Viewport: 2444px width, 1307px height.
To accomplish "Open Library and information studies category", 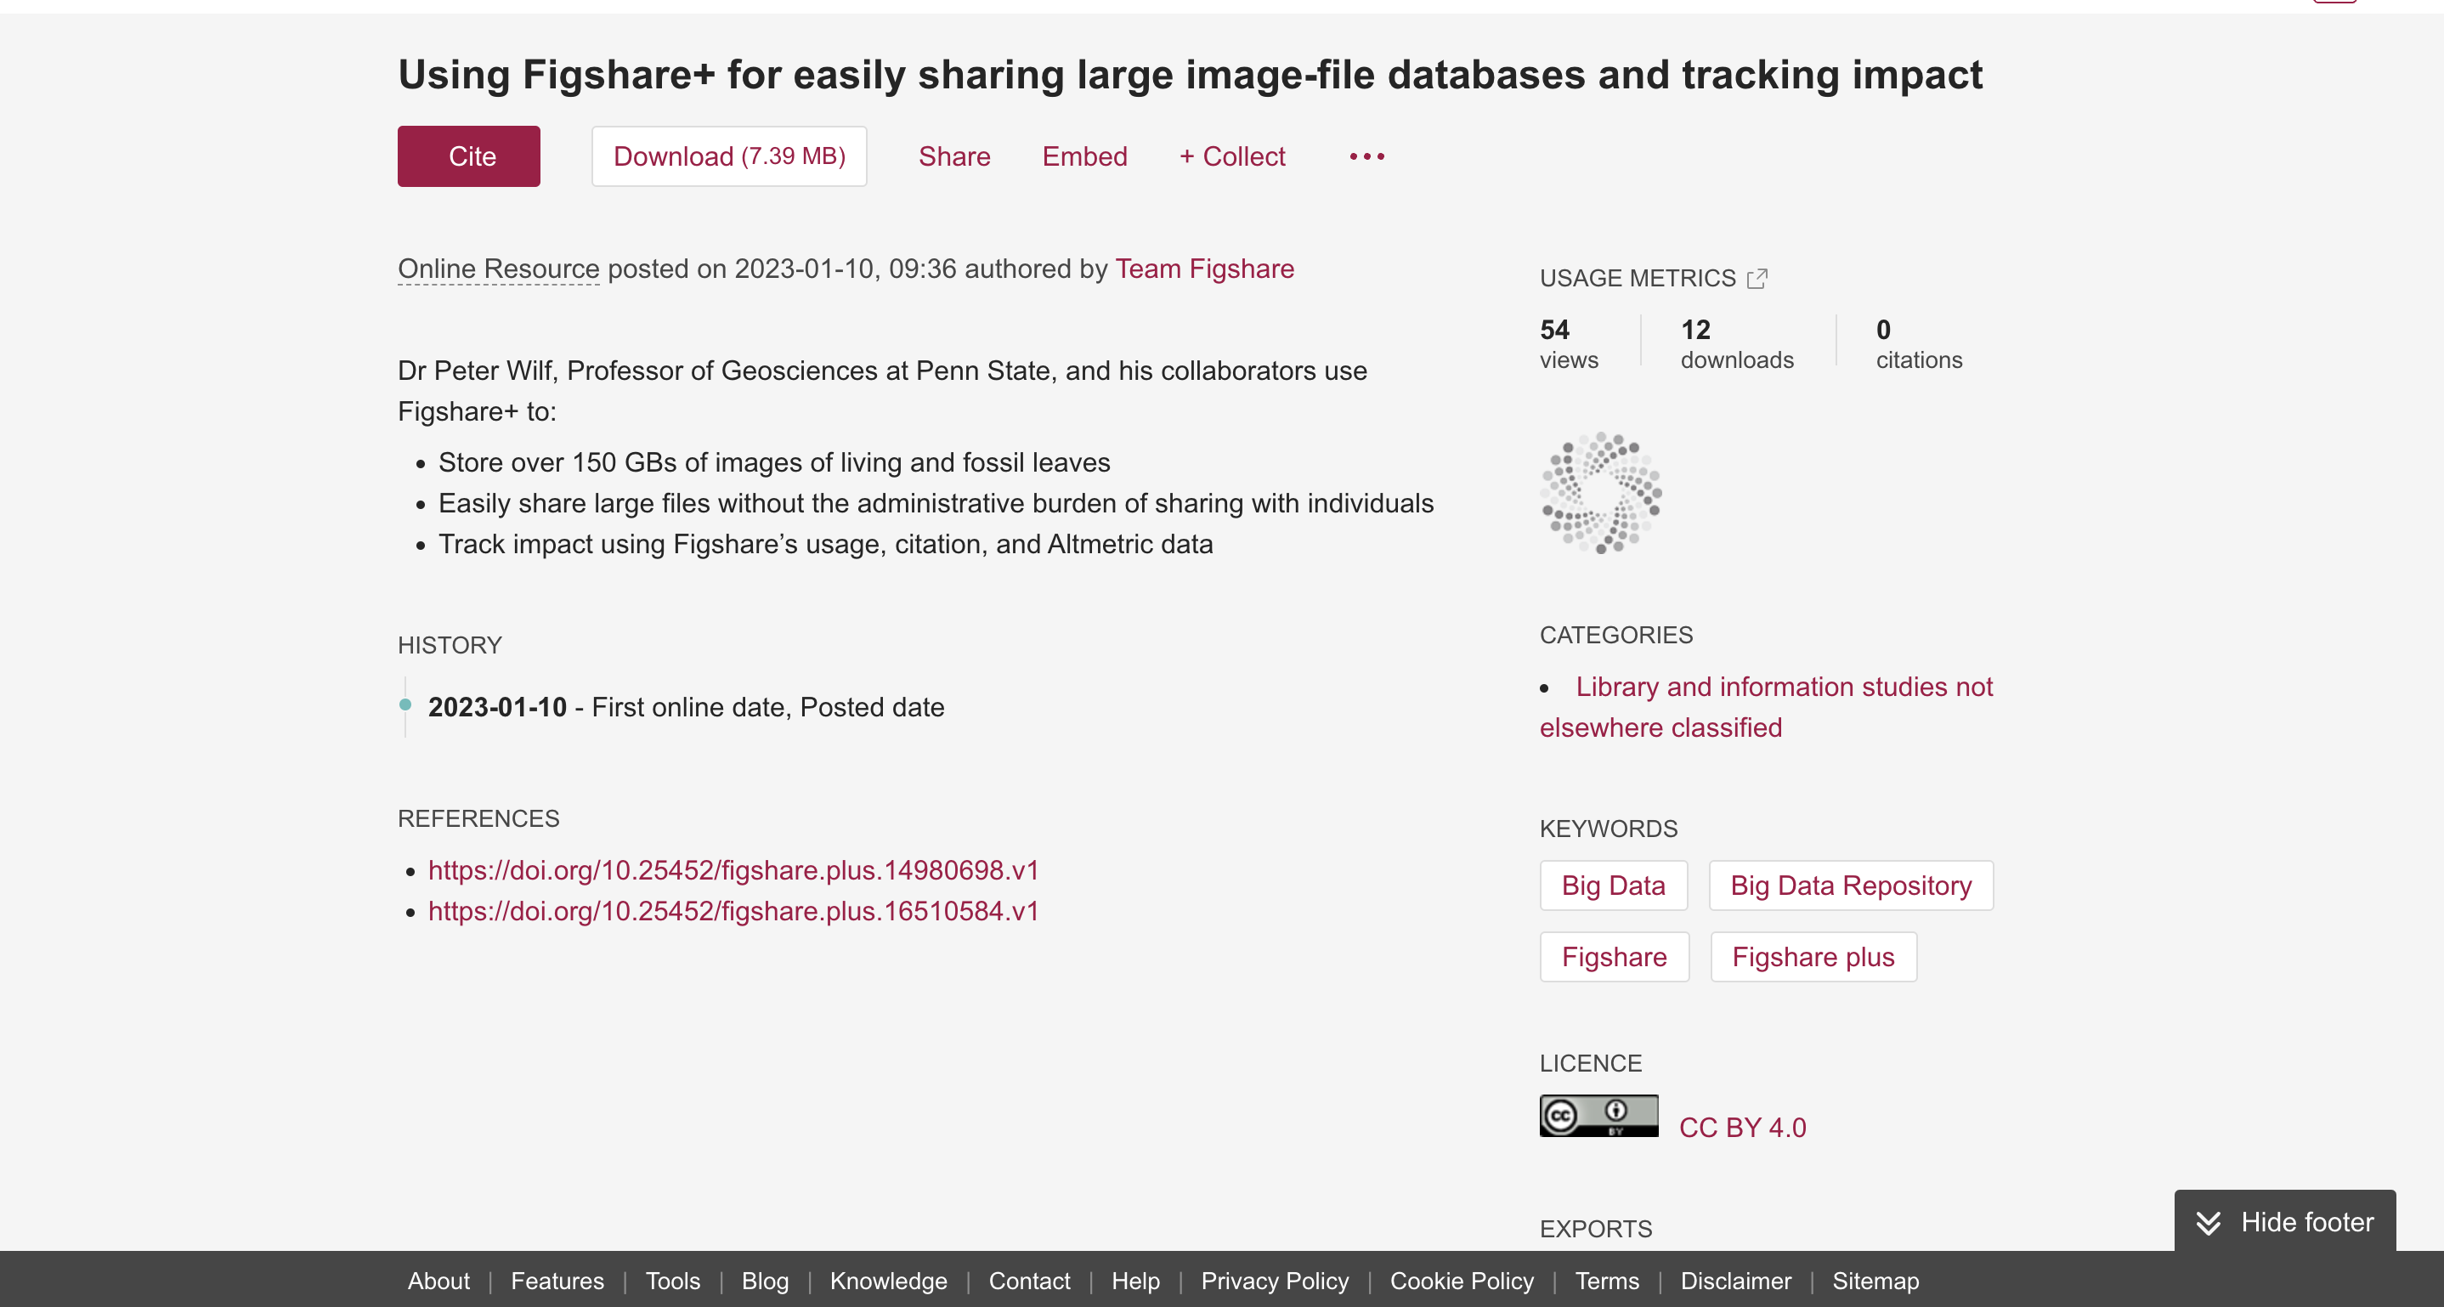I will (1783, 687).
